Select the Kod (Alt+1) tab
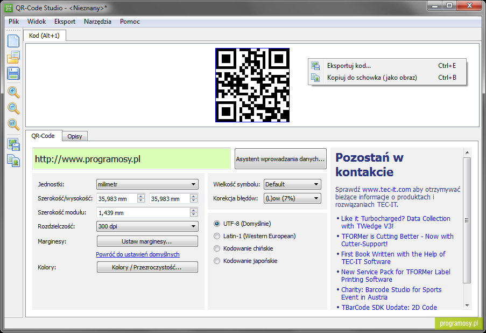The height and width of the screenshot is (333, 486). tap(44, 36)
